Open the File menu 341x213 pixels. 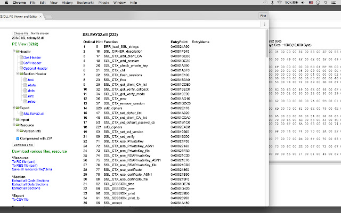[33, 3]
